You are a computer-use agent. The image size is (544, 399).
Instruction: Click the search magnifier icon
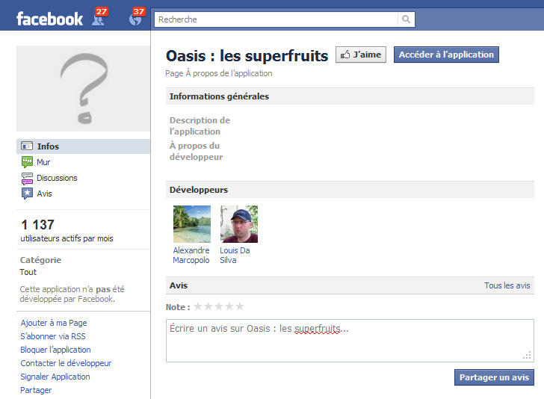(406, 19)
